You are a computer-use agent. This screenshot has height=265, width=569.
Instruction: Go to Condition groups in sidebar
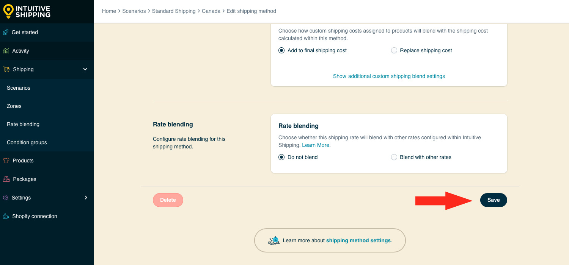point(27,142)
